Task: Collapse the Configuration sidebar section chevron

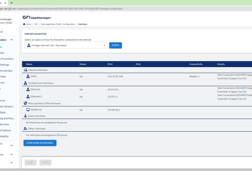Action: (x=12, y=40)
